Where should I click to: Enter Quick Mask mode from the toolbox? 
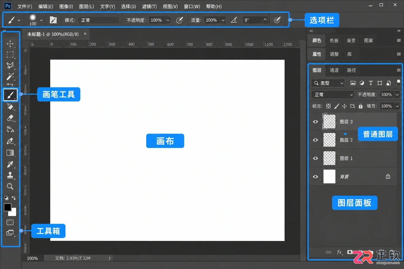[10, 222]
